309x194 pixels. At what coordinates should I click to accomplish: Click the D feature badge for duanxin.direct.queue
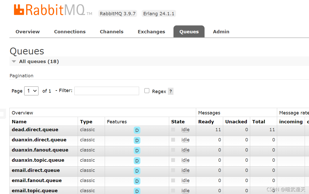click(x=137, y=140)
